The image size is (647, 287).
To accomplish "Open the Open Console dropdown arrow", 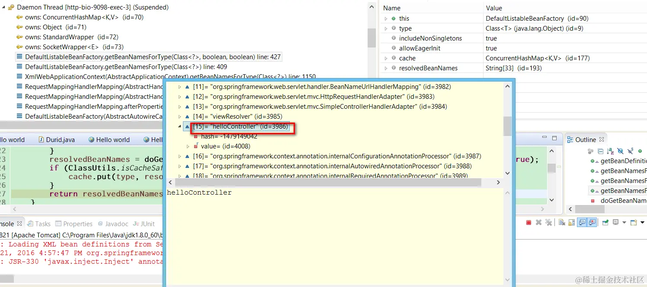I will click(642, 222).
